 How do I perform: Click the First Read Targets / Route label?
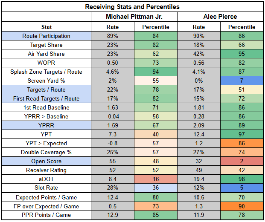[x=47, y=98]
